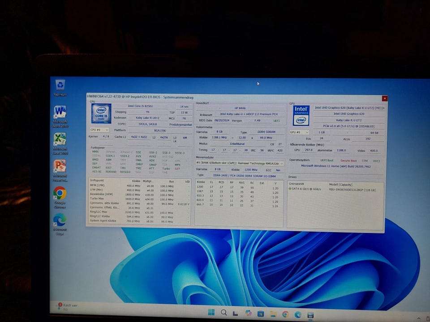Launch Copilot from the taskbar
Viewport: 430px width, 322px height.
coord(249,313)
